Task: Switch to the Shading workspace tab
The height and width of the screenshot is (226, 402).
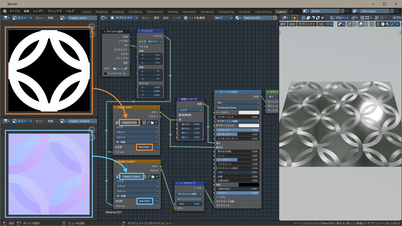Action: point(173,12)
